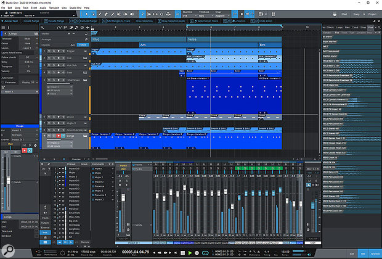Image resolution: width=382 pixels, height=259 pixels.
Task: Select the Paint (pencil) tool
Action: (x=112, y=14)
